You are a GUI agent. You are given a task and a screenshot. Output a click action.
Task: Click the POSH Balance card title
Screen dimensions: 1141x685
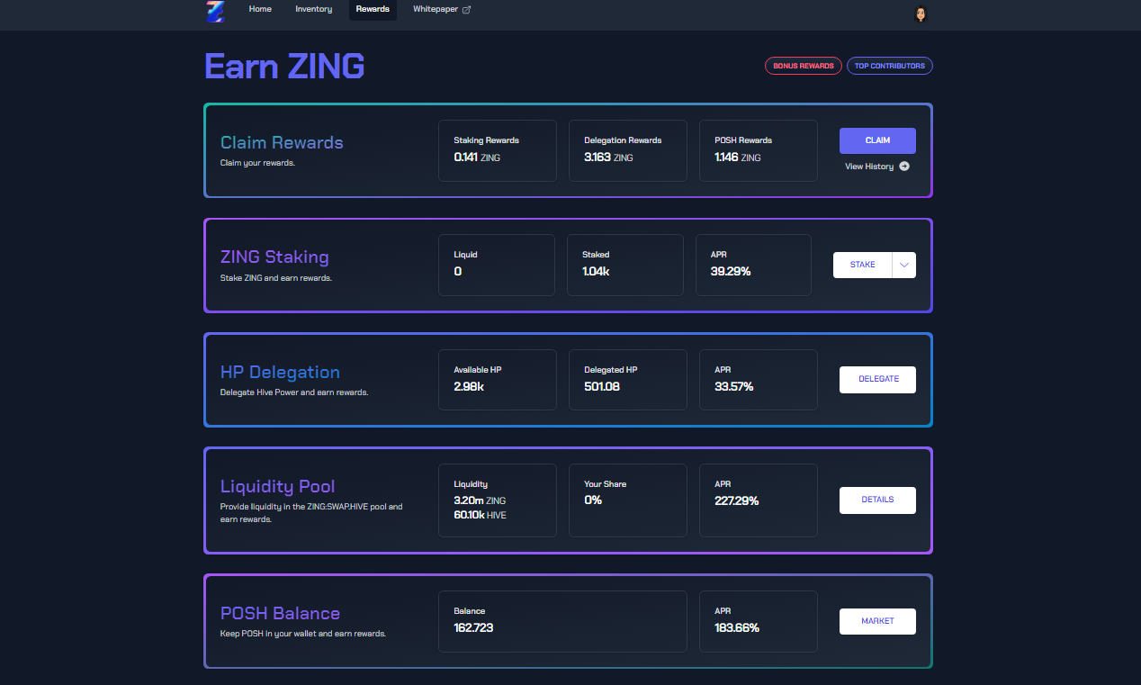coord(280,613)
